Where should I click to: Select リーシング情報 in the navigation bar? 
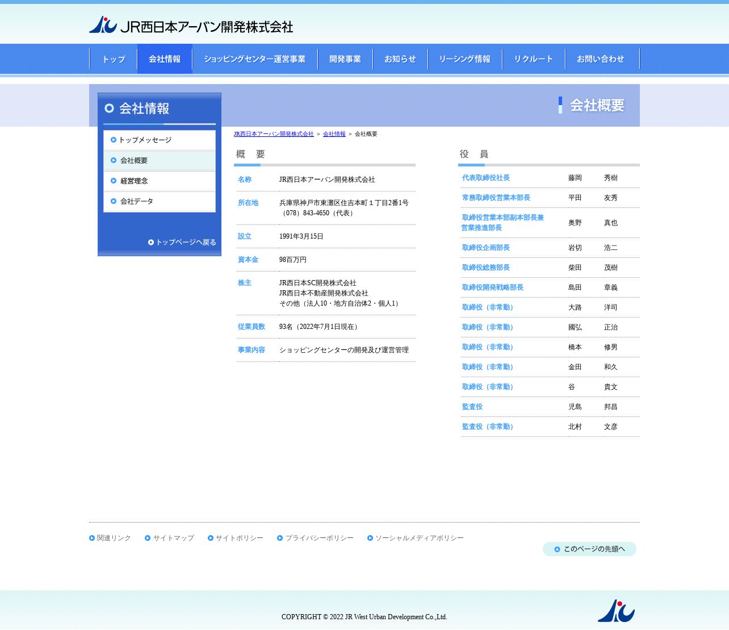click(x=465, y=59)
